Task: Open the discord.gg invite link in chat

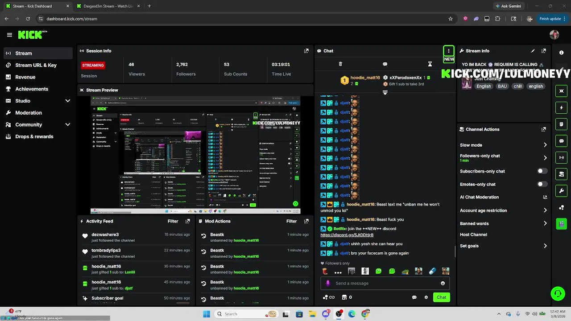Action: (x=347, y=235)
